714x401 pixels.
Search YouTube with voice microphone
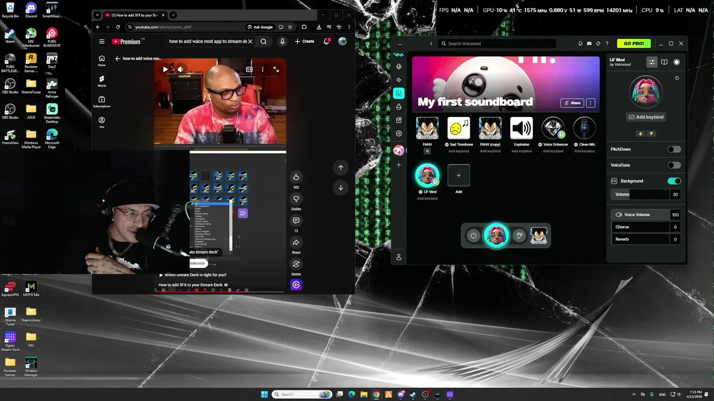coord(282,41)
